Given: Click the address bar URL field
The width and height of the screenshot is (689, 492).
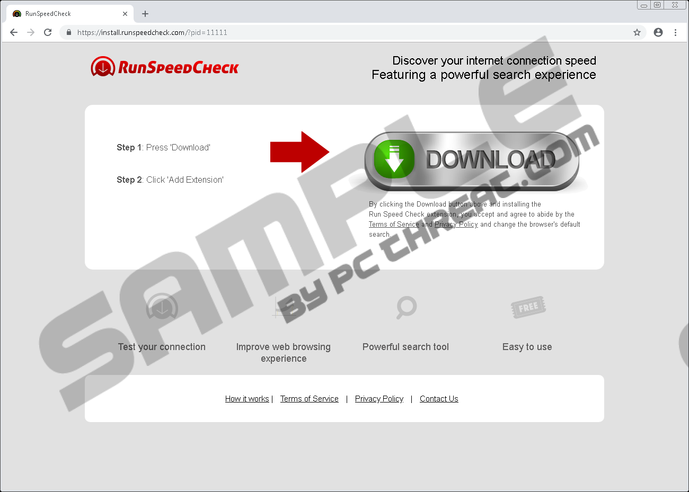Looking at the screenshot, I should click(x=352, y=32).
